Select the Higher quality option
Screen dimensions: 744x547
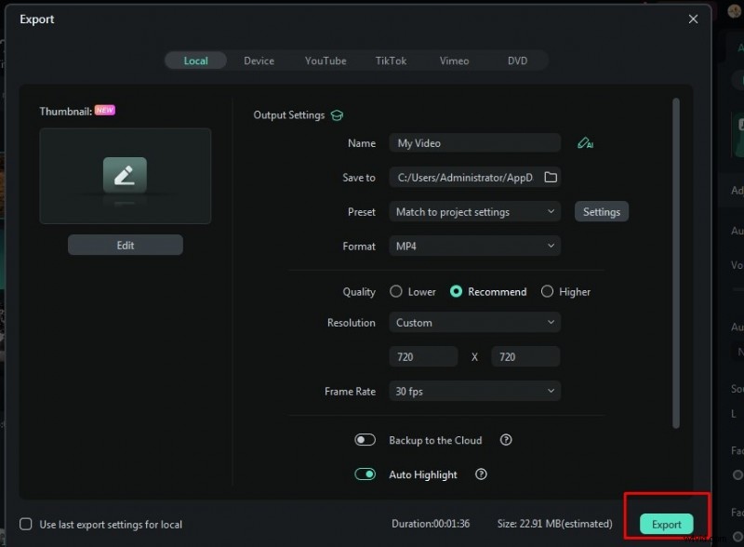[547, 291]
